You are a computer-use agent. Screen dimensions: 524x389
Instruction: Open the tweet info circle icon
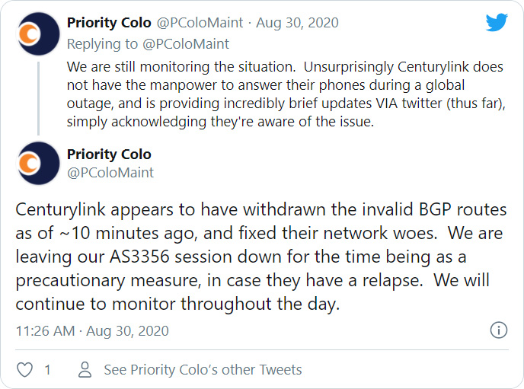498,330
